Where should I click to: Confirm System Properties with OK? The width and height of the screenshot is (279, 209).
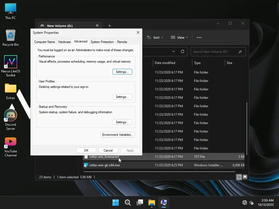86,150
